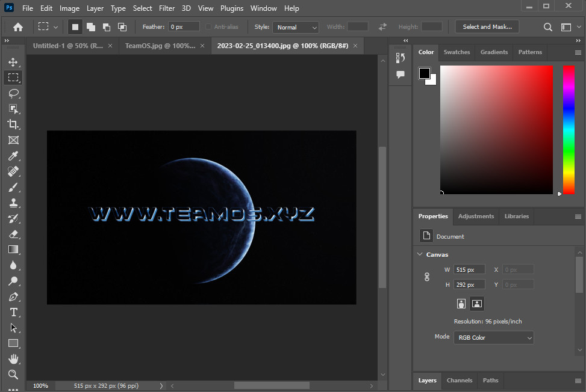Click the Select and Mask button

[487, 27]
